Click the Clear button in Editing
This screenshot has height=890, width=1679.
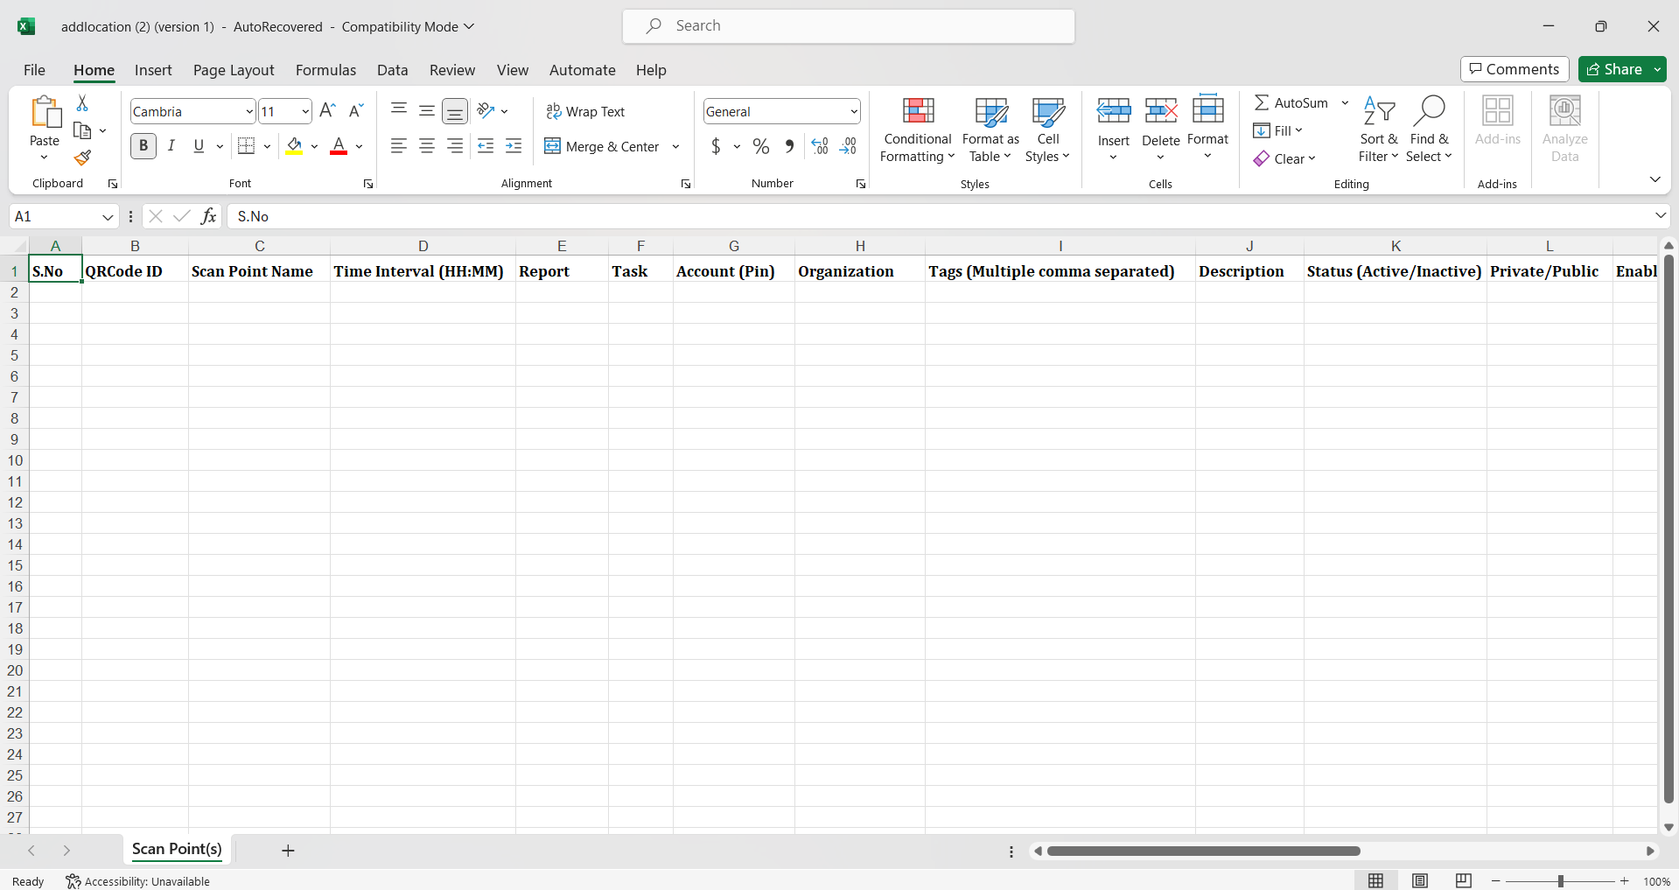pos(1284,158)
